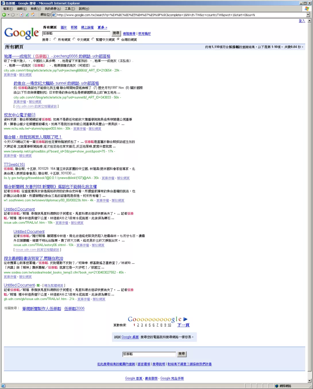Click the bottom 搜尋 button
Viewport: 313px width, 389px height.
point(182,354)
